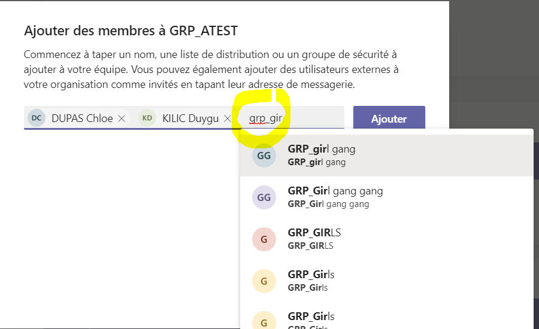Pick the GRP_GIRLS uppercase suggestion
Image resolution: width=539 pixels, height=329 pixels.
tap(386, 239)
